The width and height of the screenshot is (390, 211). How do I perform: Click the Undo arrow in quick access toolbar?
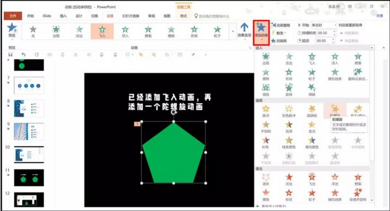(23, 54)
